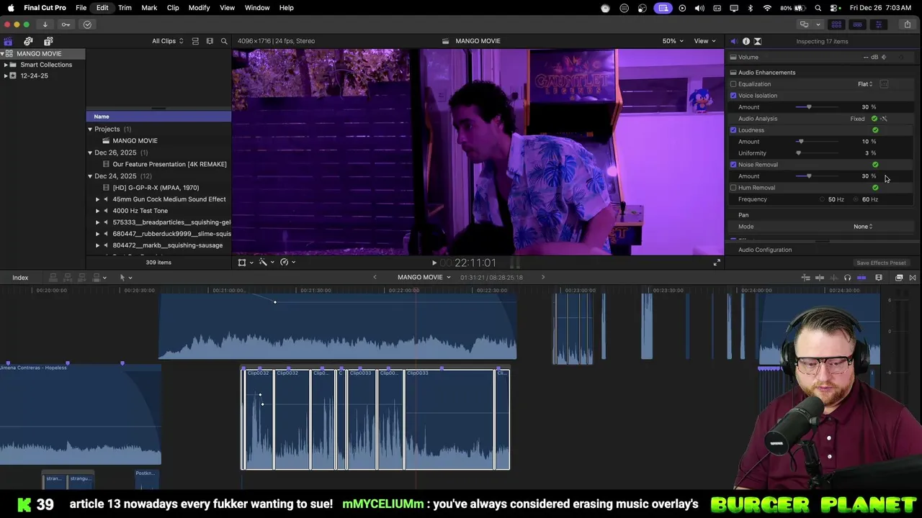Viewport: 922px width, 518px height.
Task: Show or hide the Browser button
Action: click(x=836, y=24)
